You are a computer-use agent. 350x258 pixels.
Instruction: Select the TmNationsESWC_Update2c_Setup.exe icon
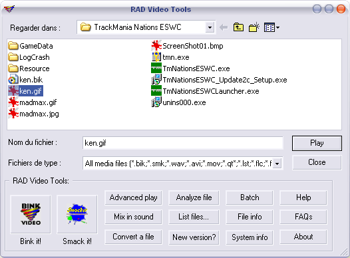coord(156,80)
